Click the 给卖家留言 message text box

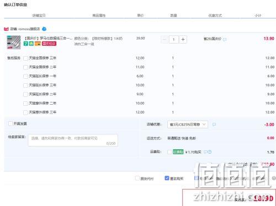73,140
